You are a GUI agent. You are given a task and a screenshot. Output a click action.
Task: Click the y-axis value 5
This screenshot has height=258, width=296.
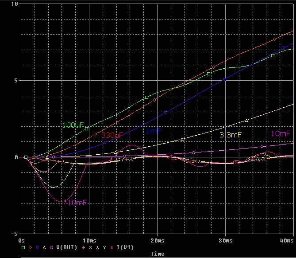(16, 81)
